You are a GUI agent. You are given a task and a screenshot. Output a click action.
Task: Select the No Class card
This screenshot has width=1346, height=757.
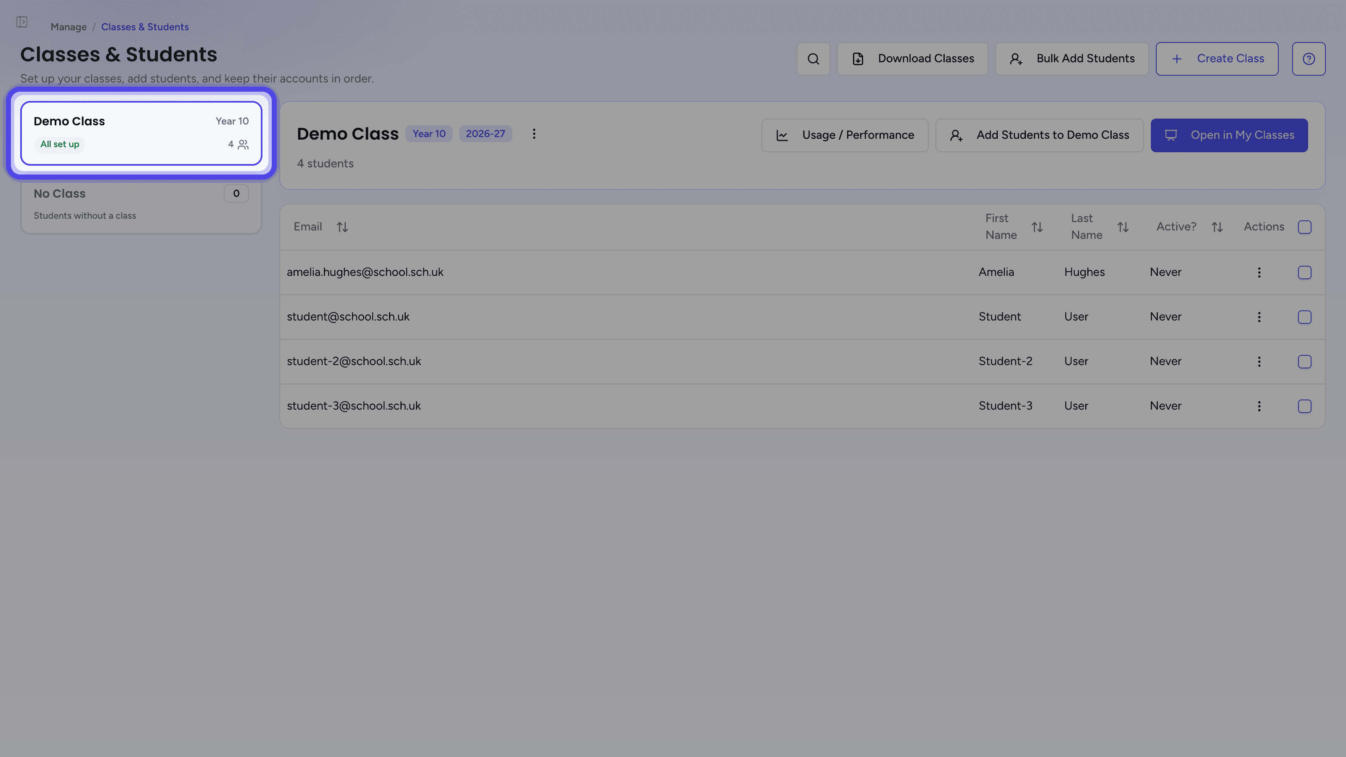tap(141, 205)
